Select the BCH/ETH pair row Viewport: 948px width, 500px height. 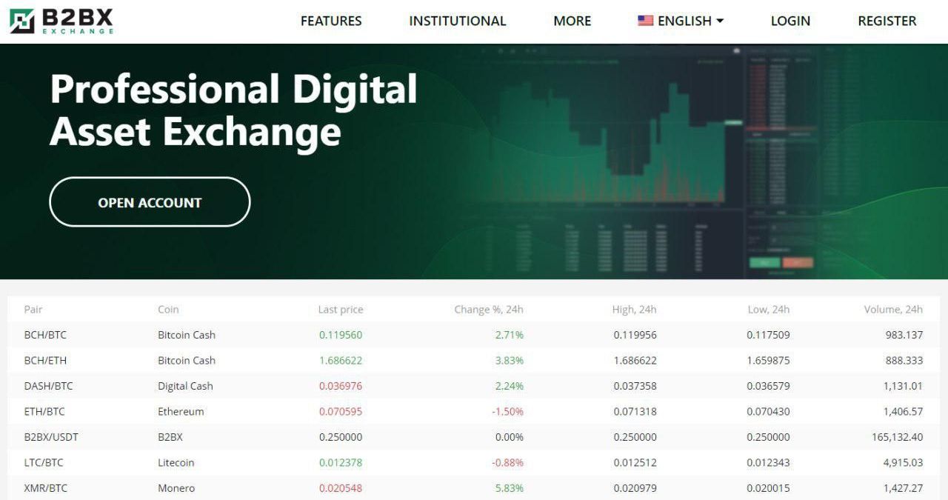tap(473, 360)
